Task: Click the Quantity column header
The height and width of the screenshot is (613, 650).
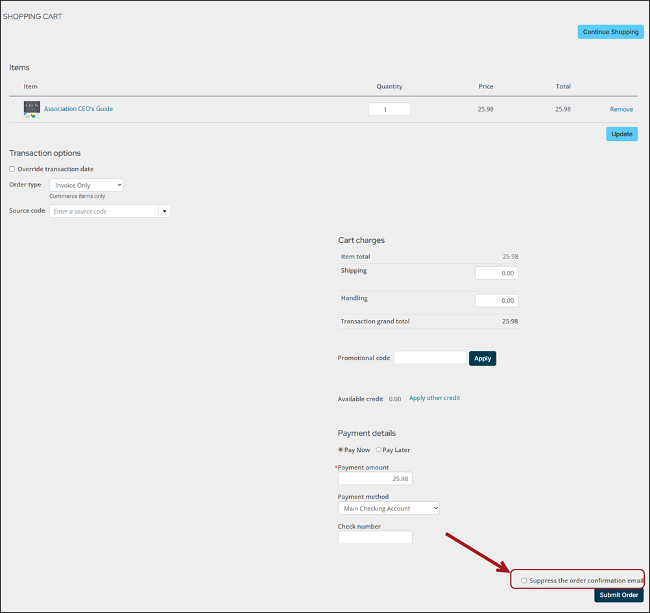Action: tap(389, 86)
